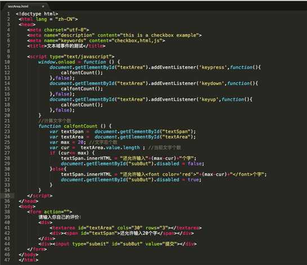Click false on line 13
This screenshot has height=265, width=307.
[x=63, y=78]
